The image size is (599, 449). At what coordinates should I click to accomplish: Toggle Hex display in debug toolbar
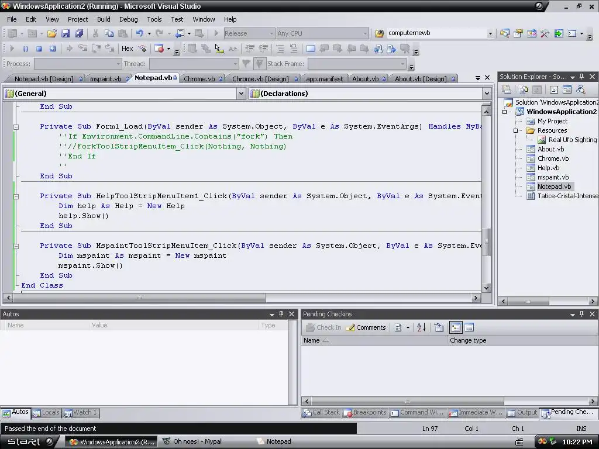pyautogui.click(x=127, y=49)
